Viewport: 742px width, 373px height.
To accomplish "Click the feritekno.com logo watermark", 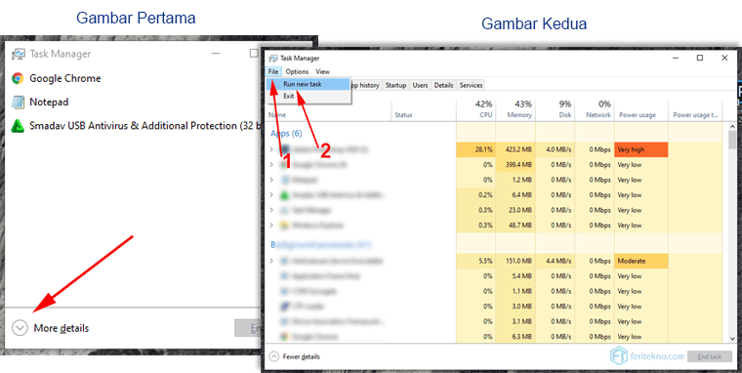I will [647, 356].
